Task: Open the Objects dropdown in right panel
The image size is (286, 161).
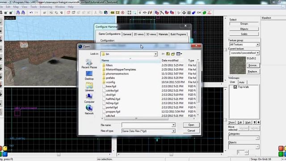Action: [x=257, y=146]
